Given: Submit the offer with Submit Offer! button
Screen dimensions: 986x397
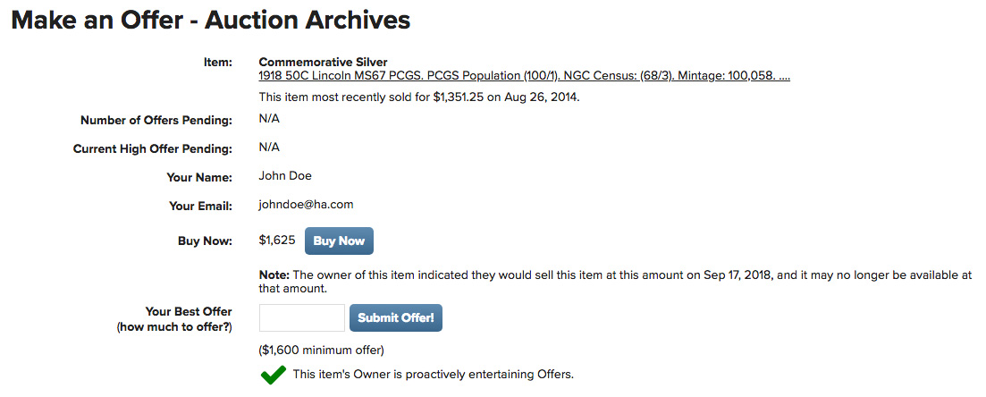Looking at the screenshot, I should [395, 317].
